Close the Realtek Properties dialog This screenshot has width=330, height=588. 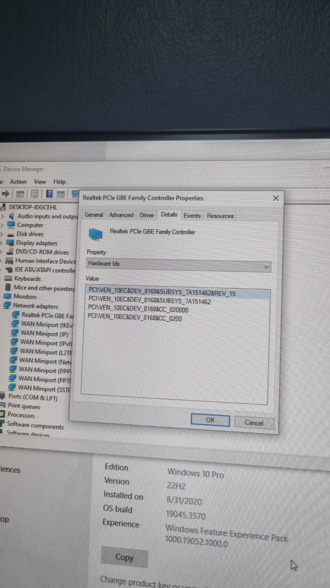(276, 198)
